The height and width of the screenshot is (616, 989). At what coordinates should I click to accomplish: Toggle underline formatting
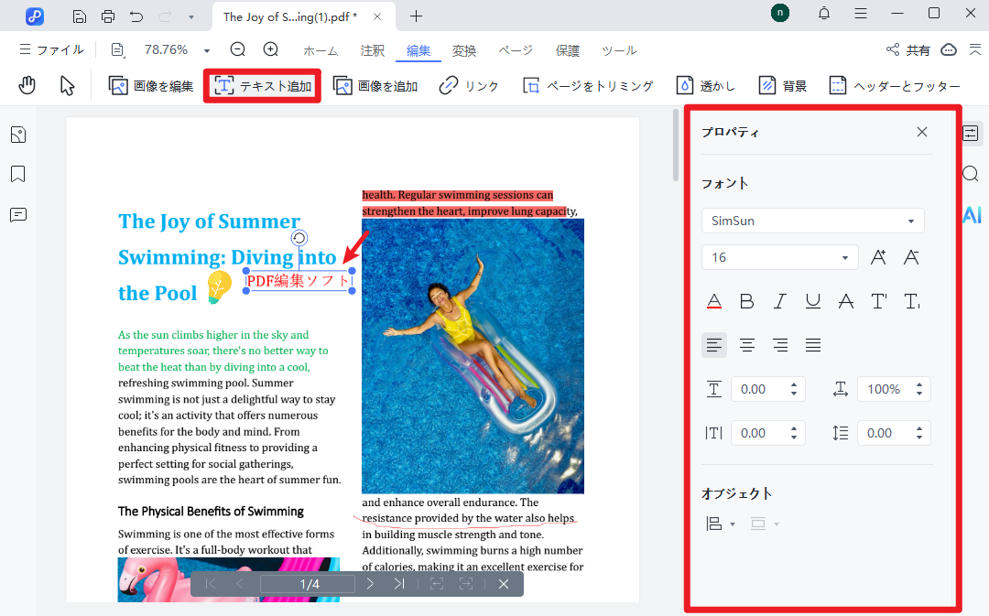pyautogui.click(x=813, y=301)
